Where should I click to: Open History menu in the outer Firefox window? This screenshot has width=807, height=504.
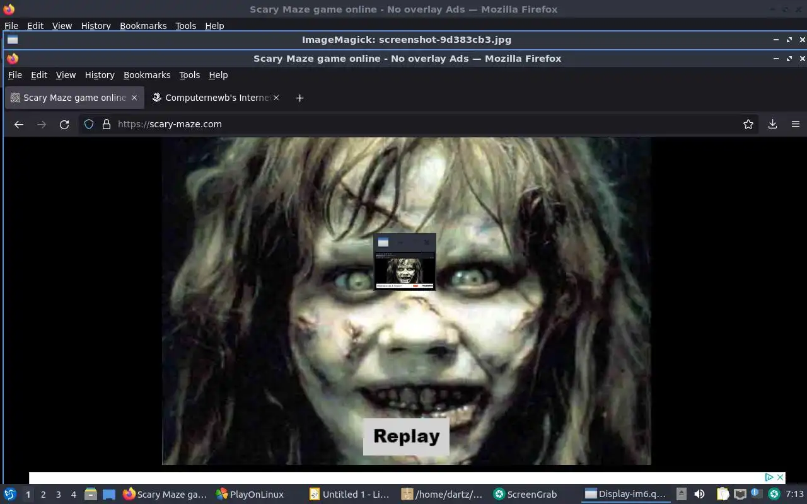[96, 26]
